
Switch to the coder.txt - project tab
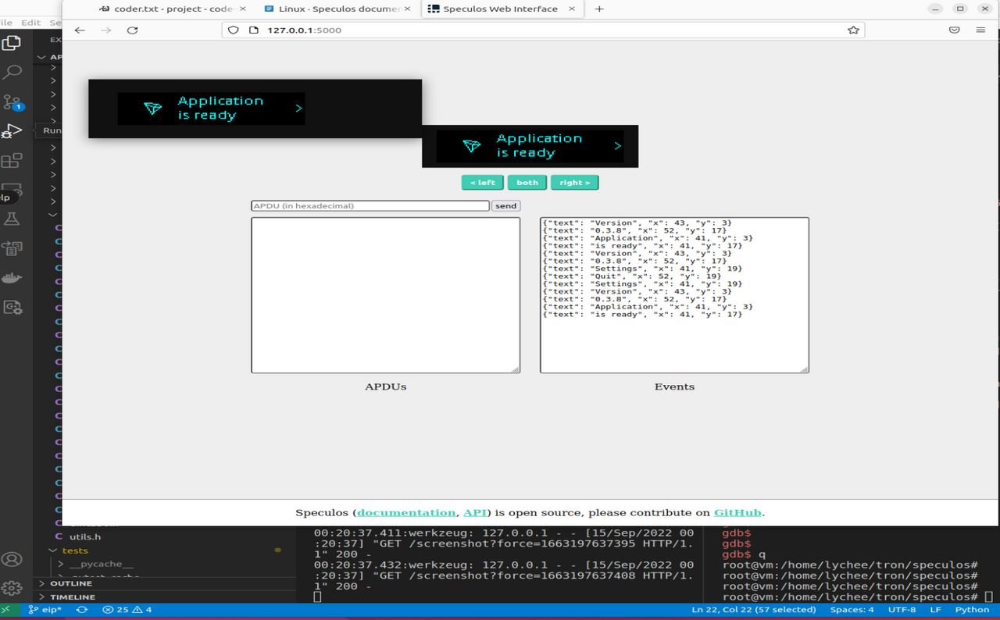[173, 9]
